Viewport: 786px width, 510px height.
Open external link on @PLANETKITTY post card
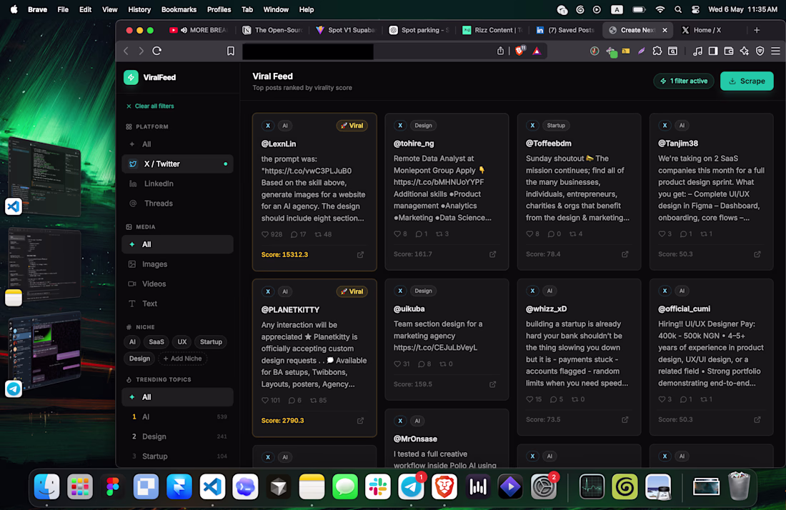[360, 420]
